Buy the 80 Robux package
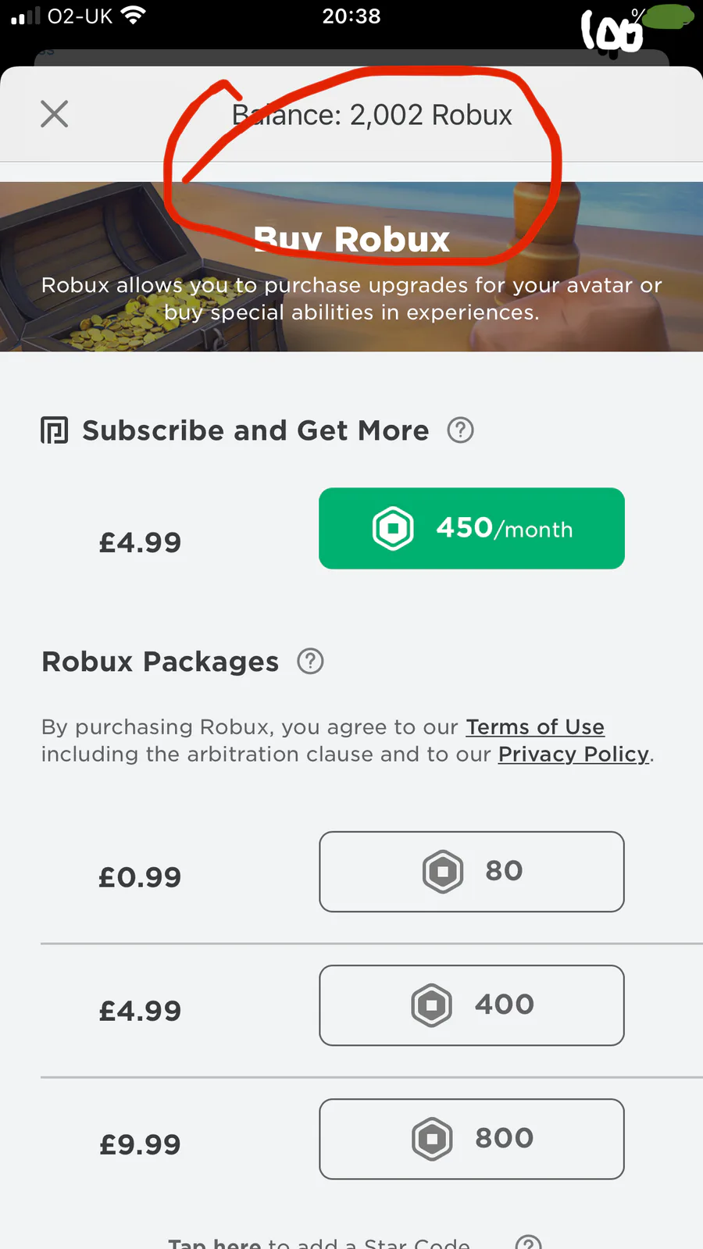This screenshot has height=1249, width=703. click(x=471, y=872)
